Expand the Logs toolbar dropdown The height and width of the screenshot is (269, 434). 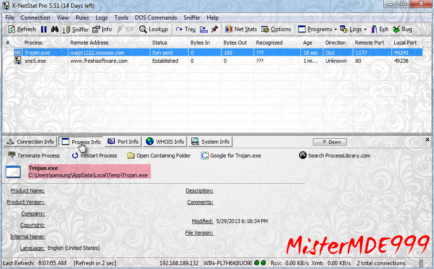coord(353,29)
